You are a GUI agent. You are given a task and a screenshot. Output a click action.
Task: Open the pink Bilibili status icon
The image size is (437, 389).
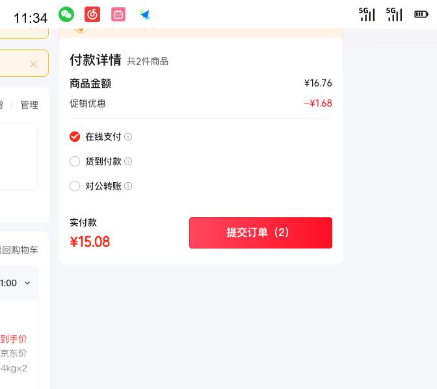118,14
